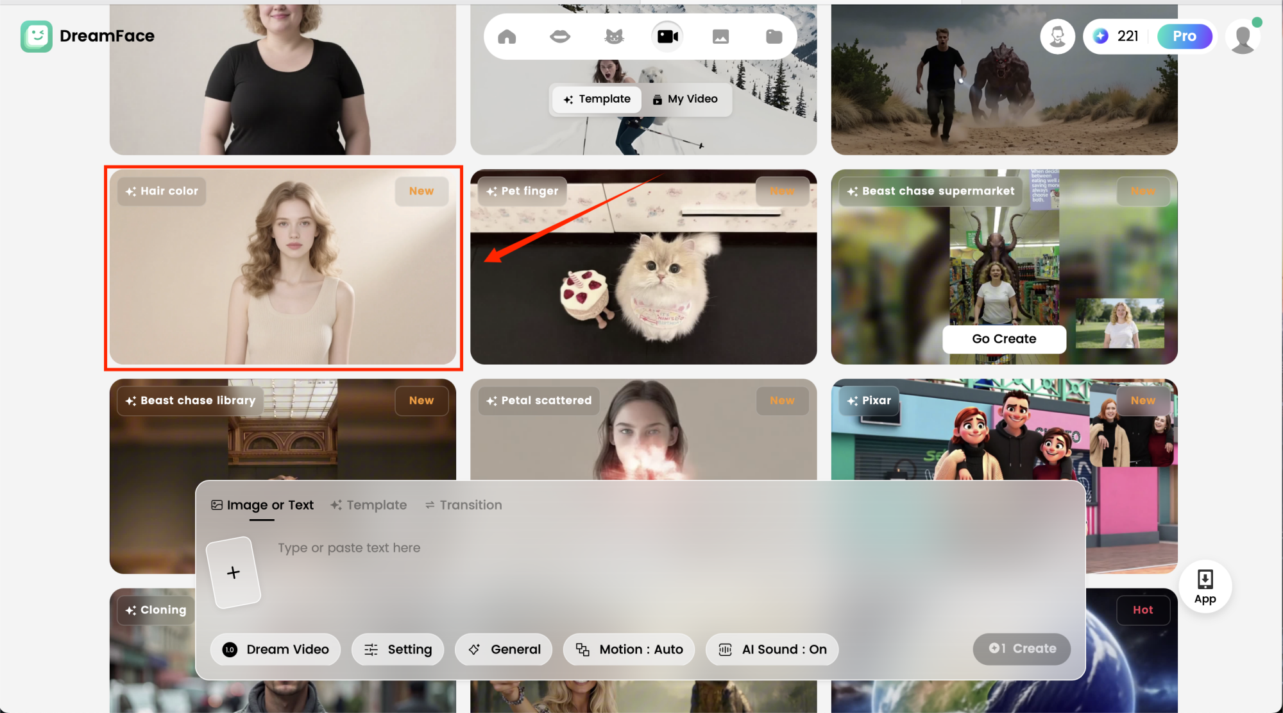Select the Transition tab
The width and height of the screenshot is (1283, 713).
coord(464,505)
